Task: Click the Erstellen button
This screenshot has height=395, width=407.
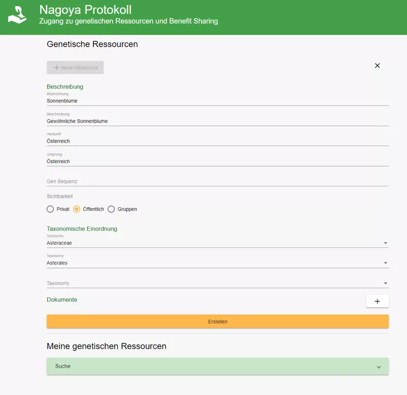Action: point(217,322)
